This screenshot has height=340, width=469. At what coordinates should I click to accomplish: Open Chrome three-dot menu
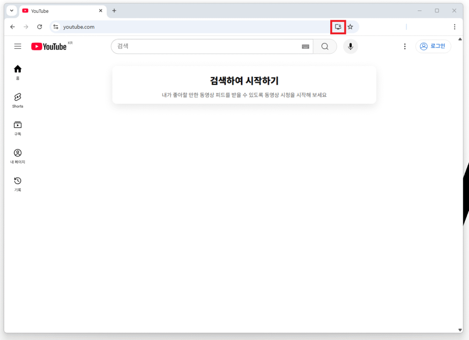tap(454, 27)
